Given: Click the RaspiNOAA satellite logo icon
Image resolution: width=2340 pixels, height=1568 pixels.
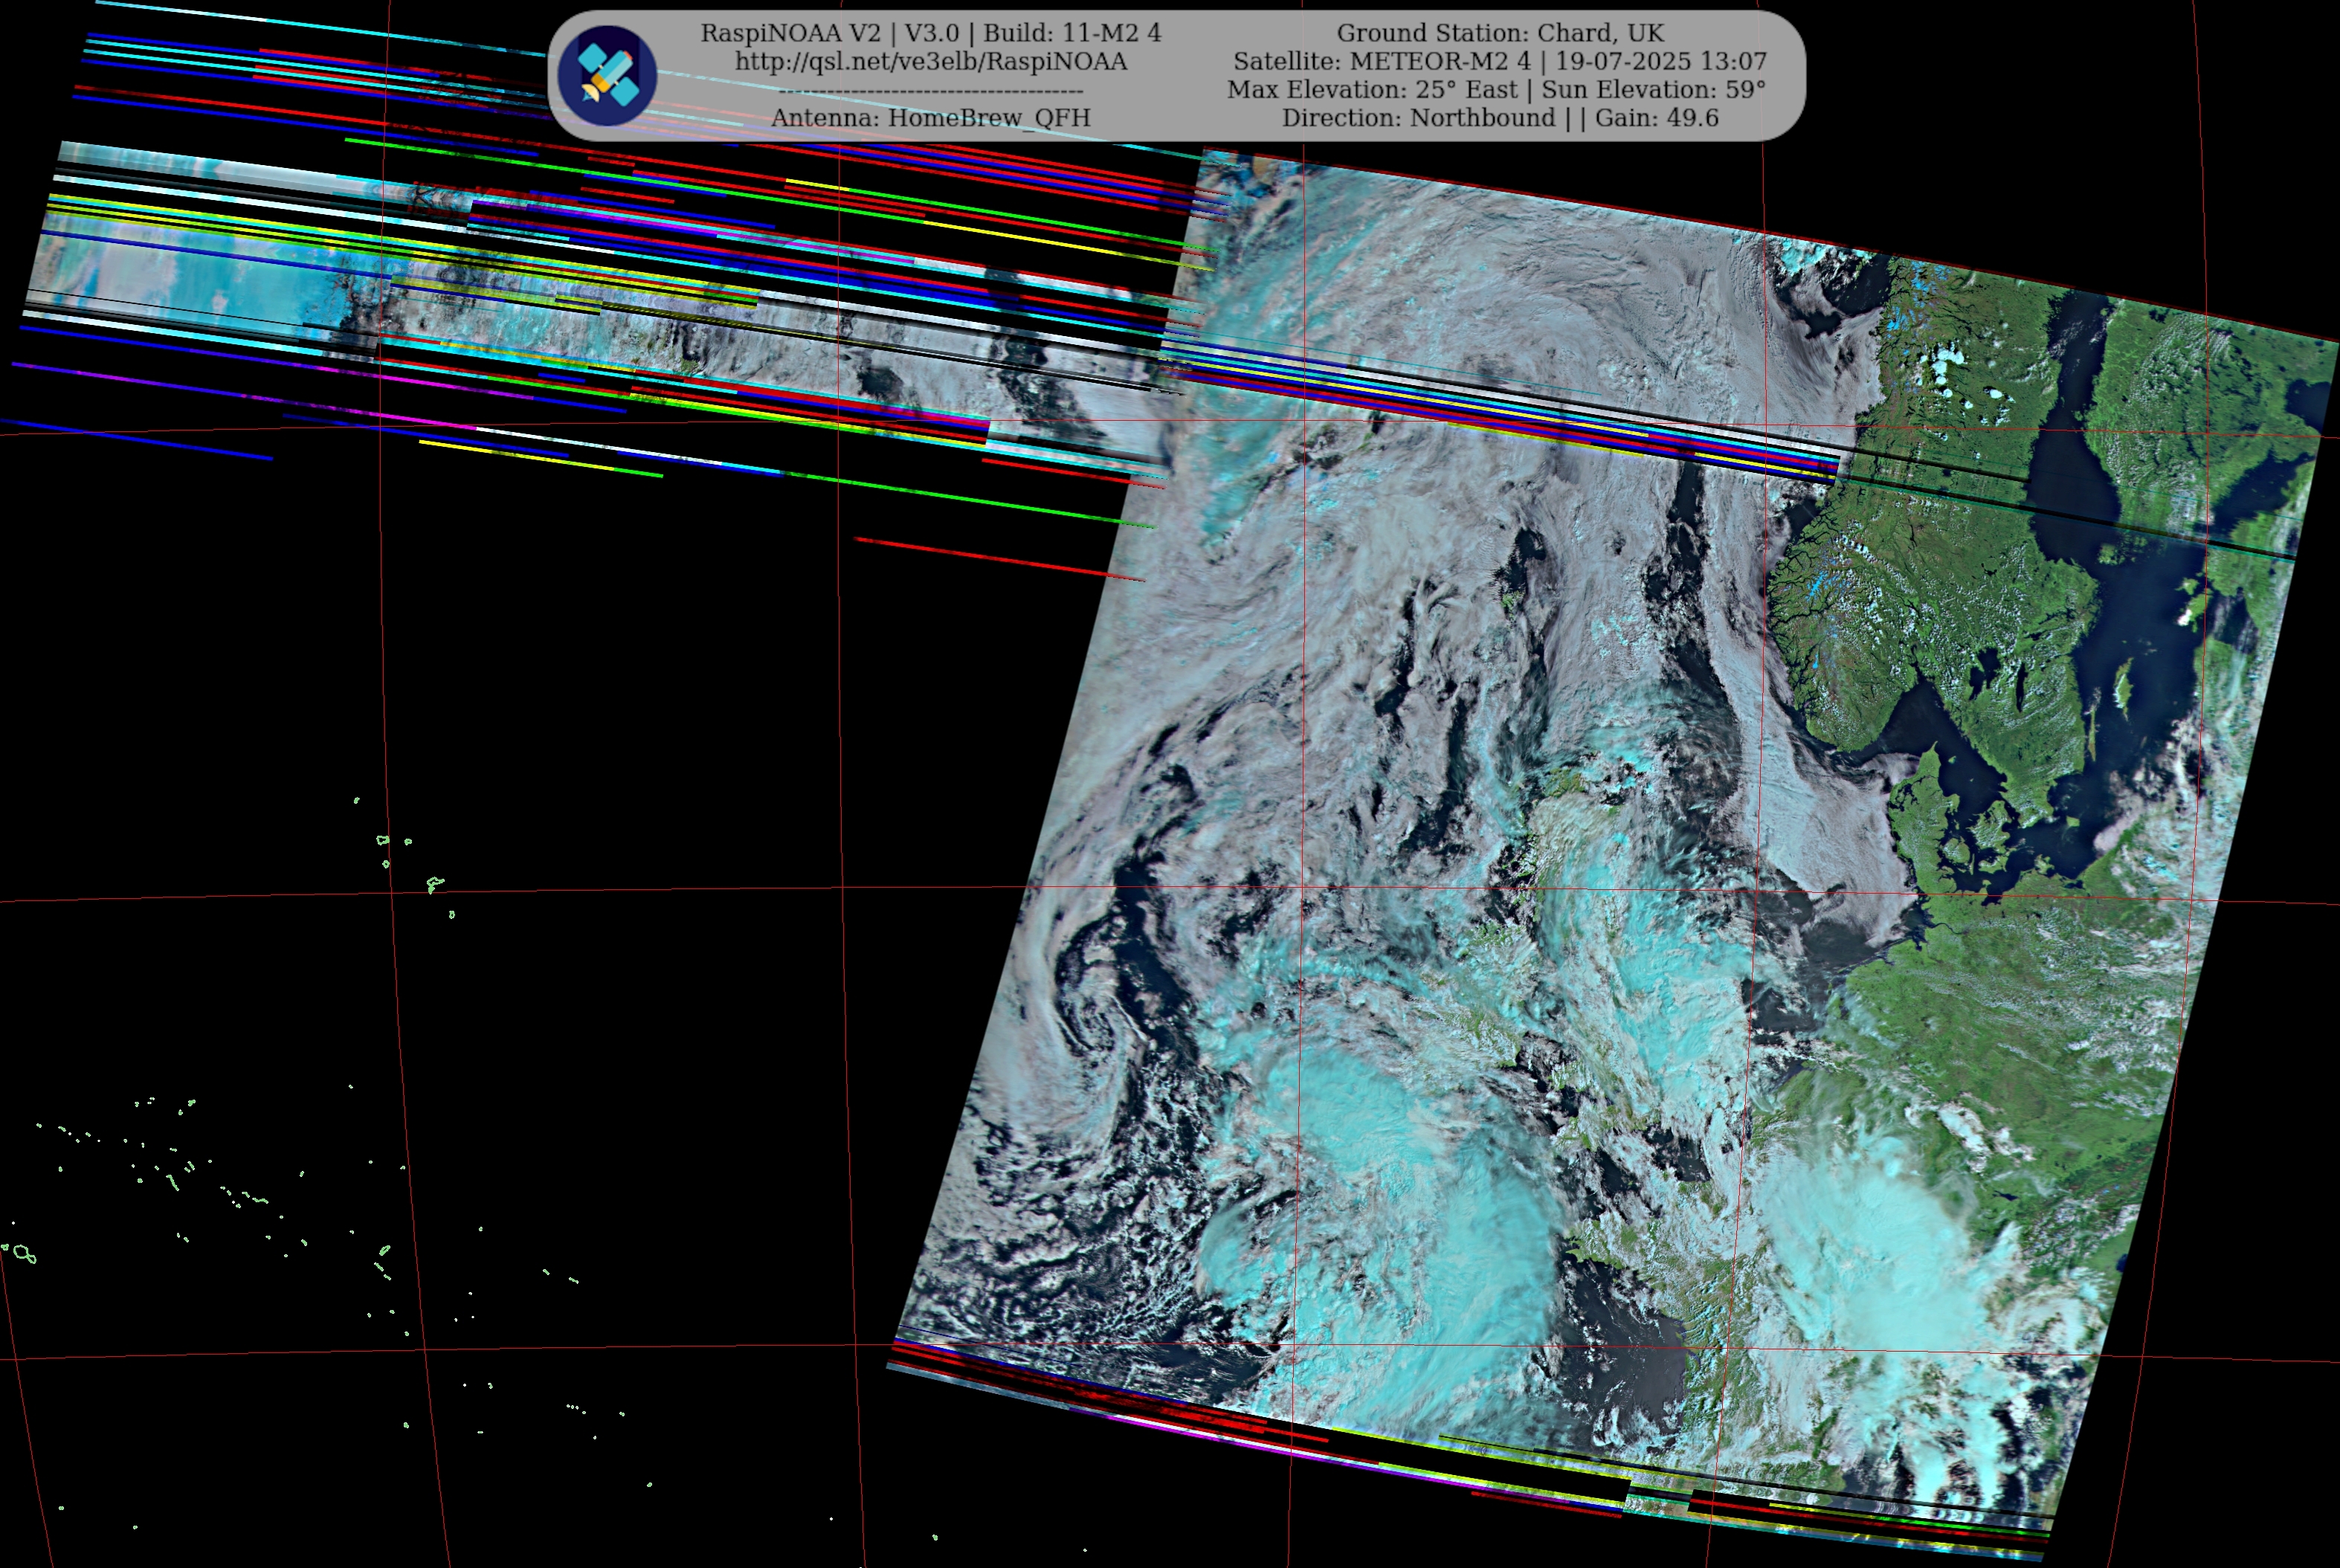Looking at the screenshot, I should 607,76.
